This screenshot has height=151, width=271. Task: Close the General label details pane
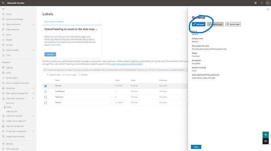coord(268,9)
